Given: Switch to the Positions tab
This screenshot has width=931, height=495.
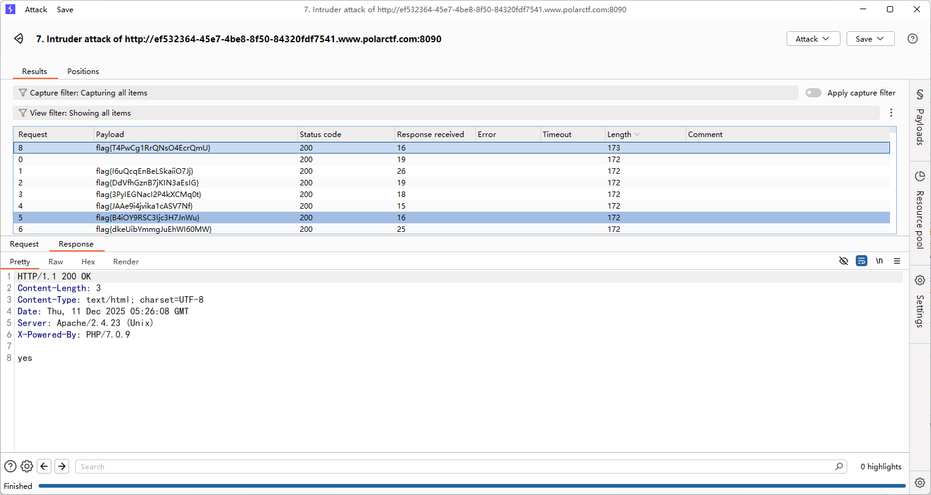Looking at the screenshot, I should 83,72.
